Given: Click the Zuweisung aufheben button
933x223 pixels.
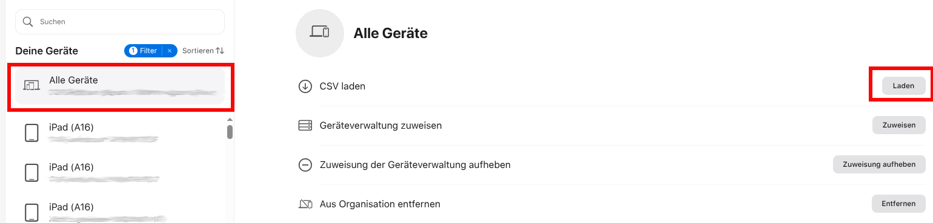Looking at the screenshot, I should click(x=879, y=164).
